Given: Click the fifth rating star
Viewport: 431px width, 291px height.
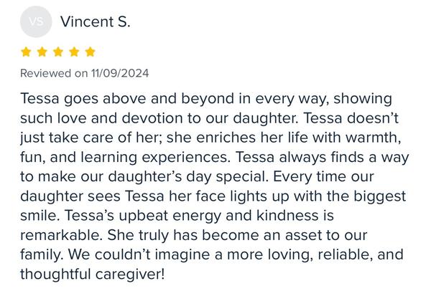Looking at the screenshot, I should pyautogui.click(x=89, y=52).
